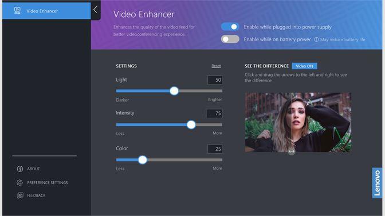Reset the video settings
Viewport: 385px width, 216px height.
(216, 66)
